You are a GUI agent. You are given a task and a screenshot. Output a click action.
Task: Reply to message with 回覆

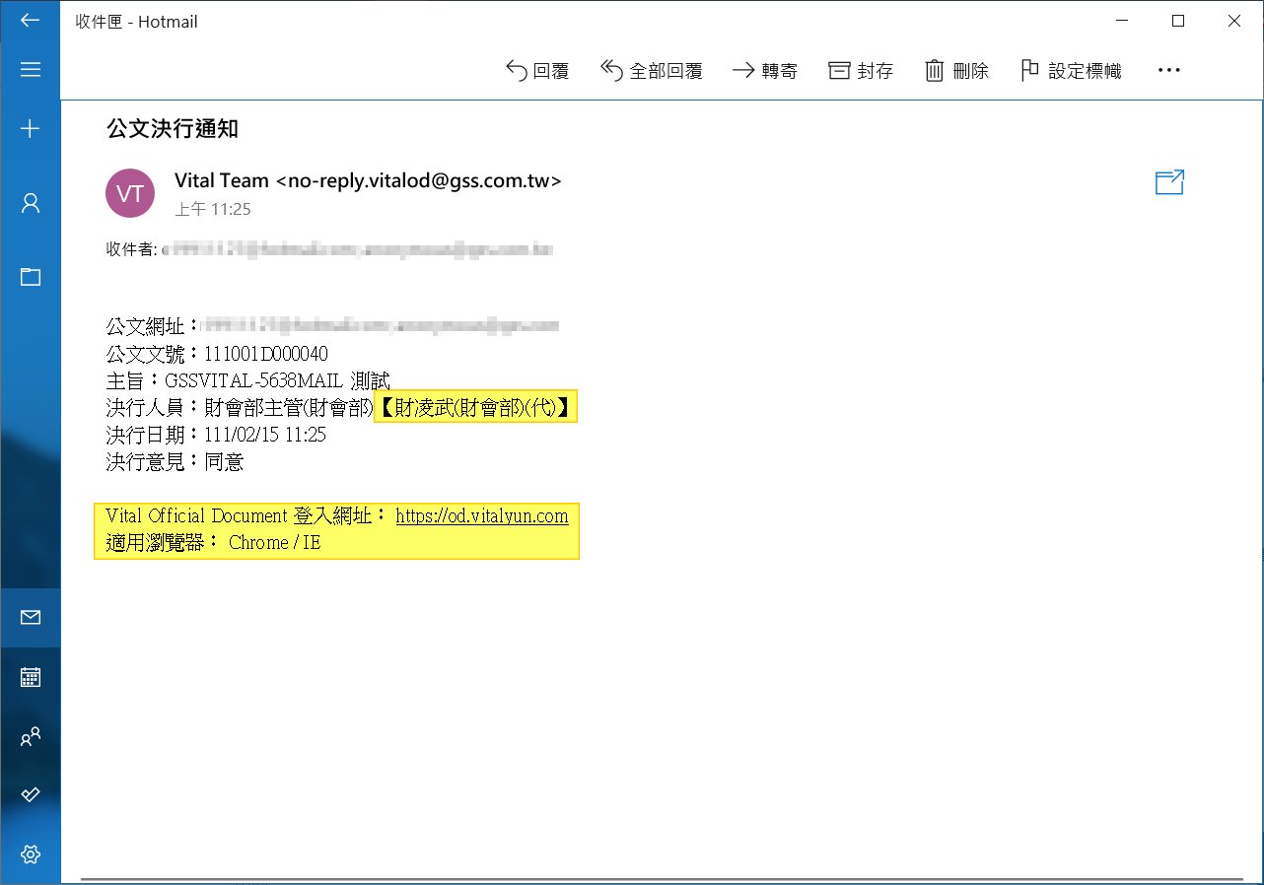pos(537,70)
